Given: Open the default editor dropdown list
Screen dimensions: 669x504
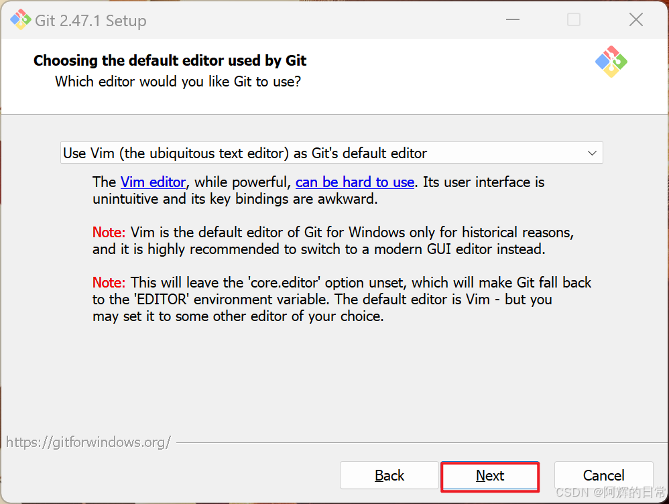Looking at the screenshot, I should coord(332,153).
